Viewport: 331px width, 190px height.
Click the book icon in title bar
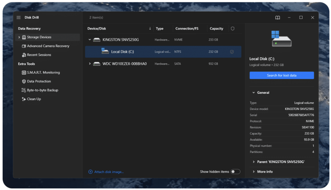277,18
